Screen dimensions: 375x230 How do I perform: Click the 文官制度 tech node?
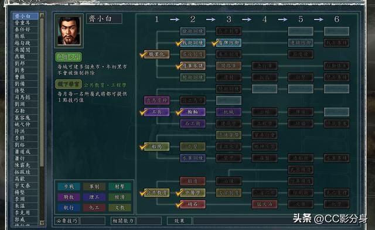click(x=229, y=193)
